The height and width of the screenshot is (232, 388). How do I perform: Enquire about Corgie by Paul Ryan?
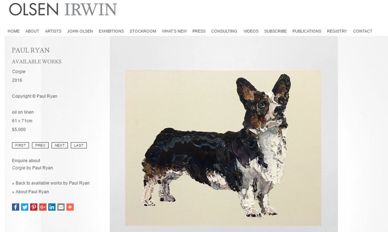pyautogui.click(x=32, y=164)
